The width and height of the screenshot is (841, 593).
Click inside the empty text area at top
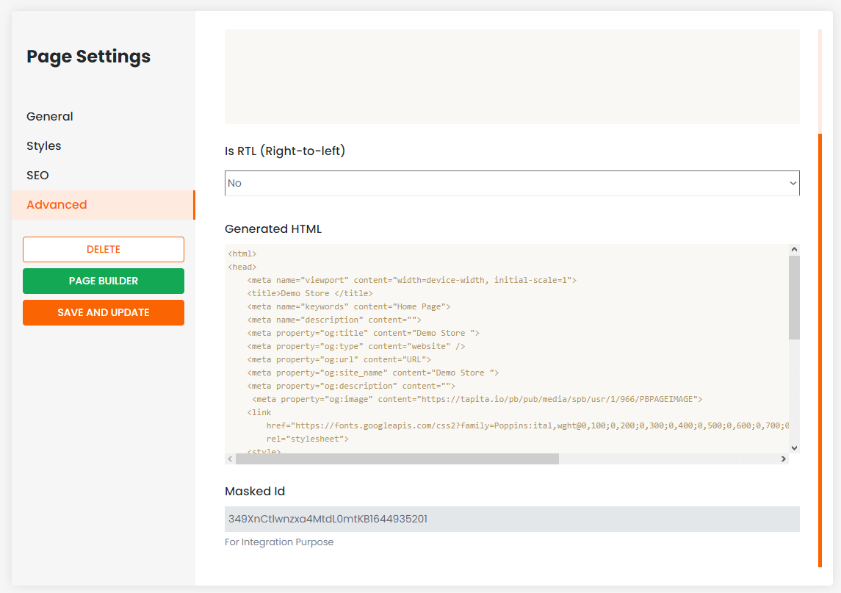point(511,76)
